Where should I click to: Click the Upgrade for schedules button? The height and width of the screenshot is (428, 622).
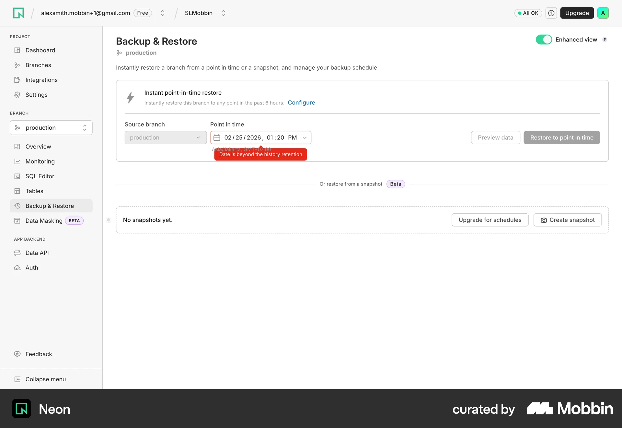[x=490, y=220]
